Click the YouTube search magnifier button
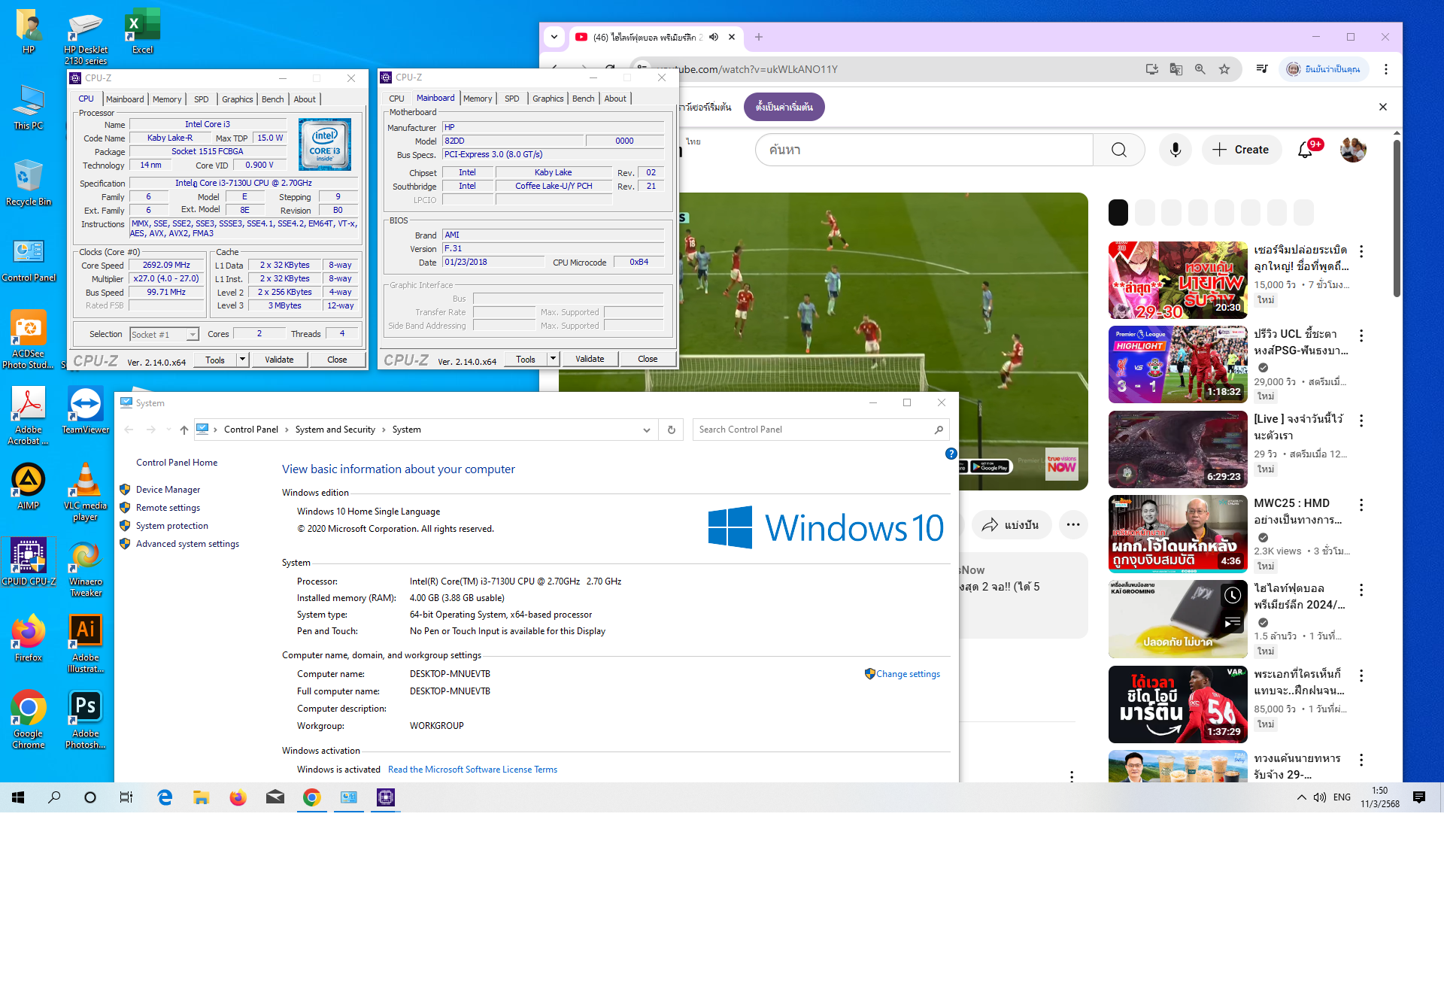 click(1119, 150)
